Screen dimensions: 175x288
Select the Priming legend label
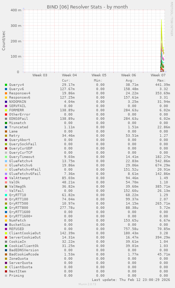pyautogui.click(x=17, y=275)
